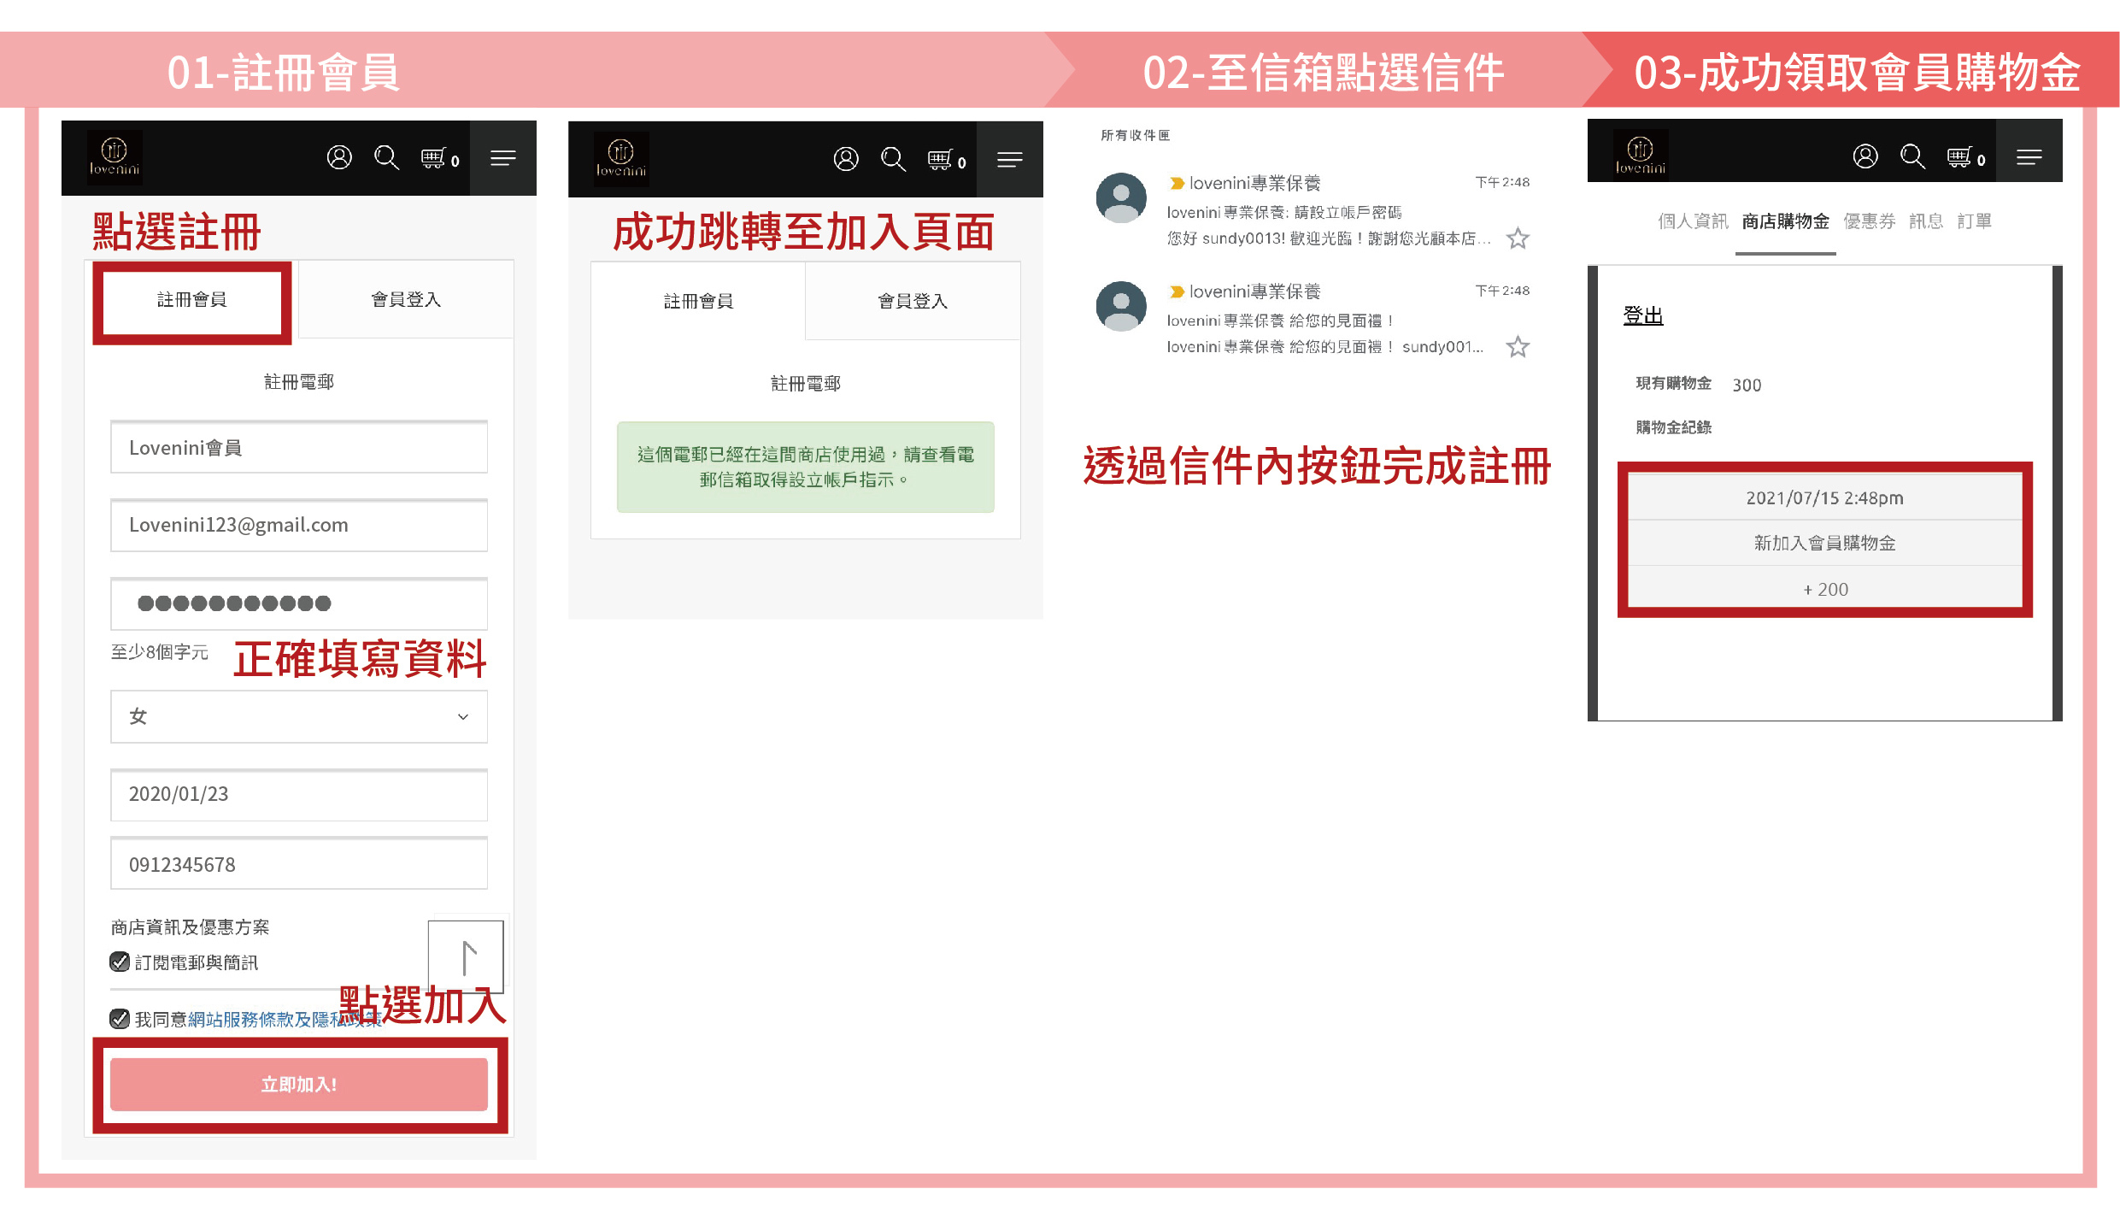Open hamburger menu in the shopping credit panel
Screen dimensions: 2120x1218
(x=2029, y=157)
